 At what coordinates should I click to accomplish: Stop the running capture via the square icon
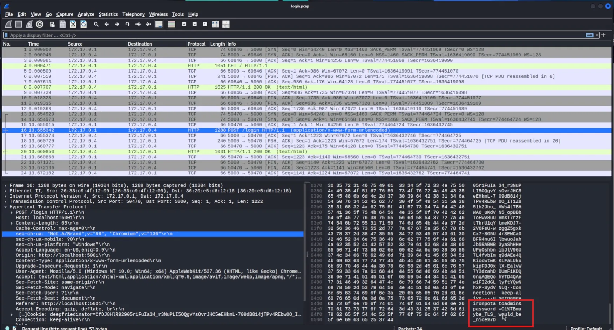pyautogui.click(x=19, y=24)
